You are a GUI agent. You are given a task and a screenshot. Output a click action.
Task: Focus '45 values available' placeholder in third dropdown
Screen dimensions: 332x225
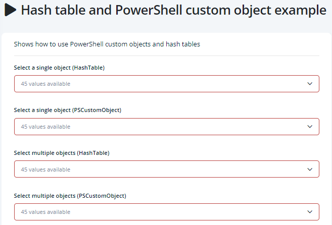pyautogui.click(x=45, y=170)
